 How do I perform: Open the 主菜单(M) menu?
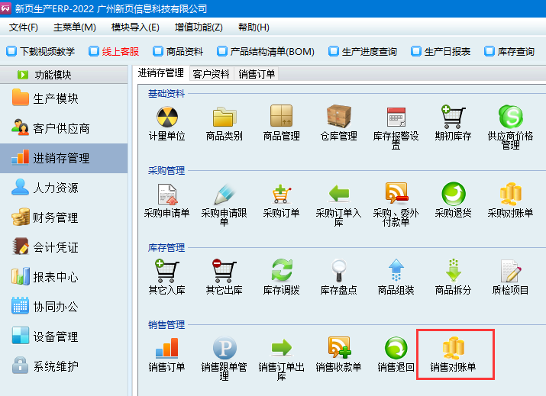click(x=73, y=27)
